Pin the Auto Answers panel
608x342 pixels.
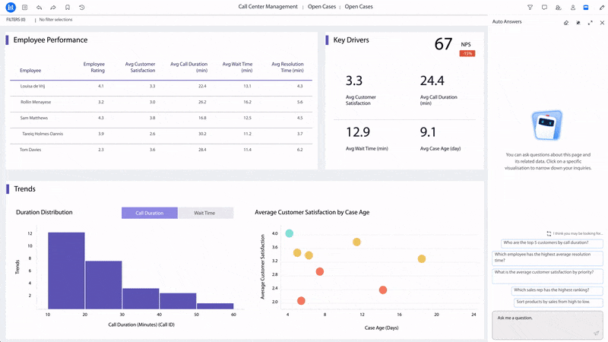pos(579,23)
